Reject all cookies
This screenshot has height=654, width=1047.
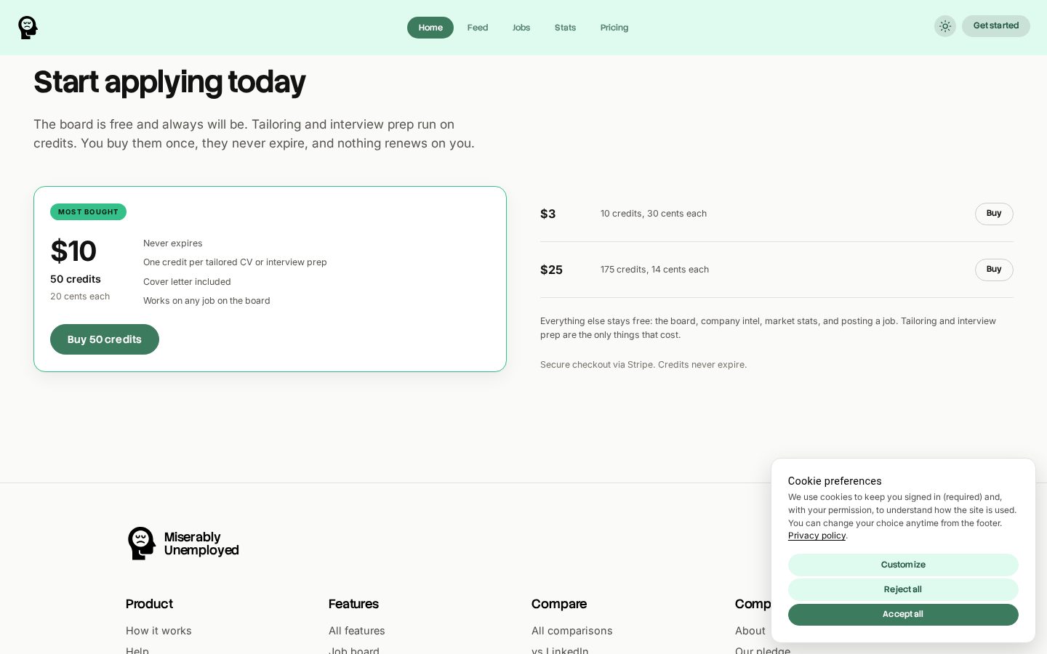pyautogui.click(x=903, y=589)
